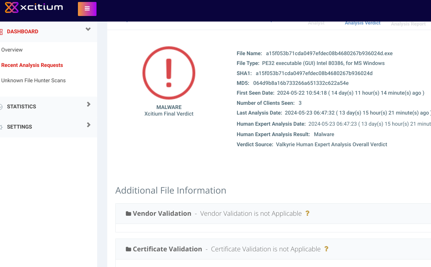Viewport: 431px width, 267px height.
Task: Expand the Settings section arrow
Action: pyautogui.click(x=89, y=125)
